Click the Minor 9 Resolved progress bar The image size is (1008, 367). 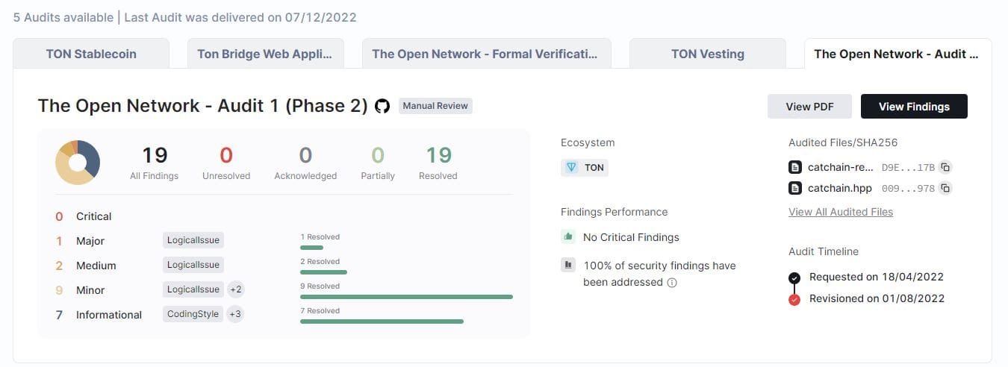[x=406, y=297]
